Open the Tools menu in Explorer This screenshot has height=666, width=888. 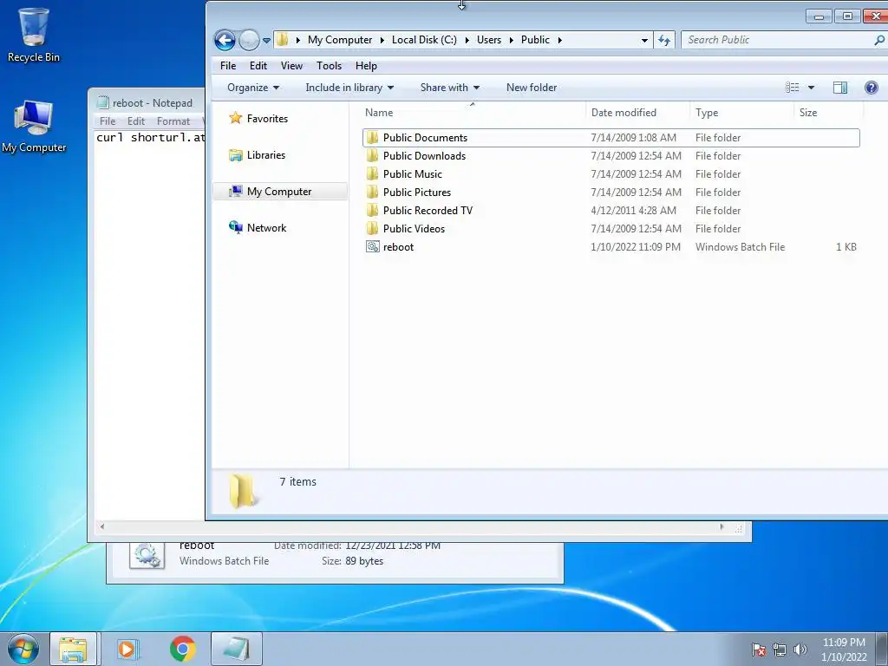329,66
